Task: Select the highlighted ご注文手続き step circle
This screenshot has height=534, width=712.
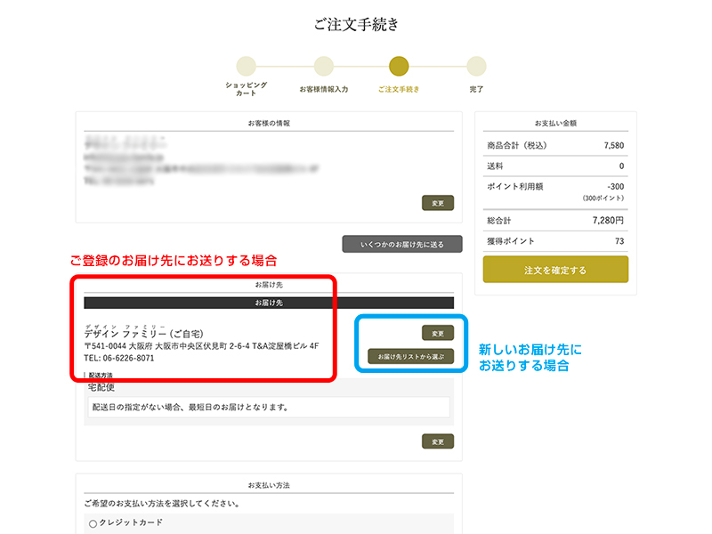Action: (x=399, y=66)
